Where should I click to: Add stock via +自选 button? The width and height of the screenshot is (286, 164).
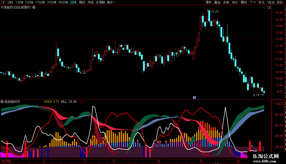click(271, 2)
